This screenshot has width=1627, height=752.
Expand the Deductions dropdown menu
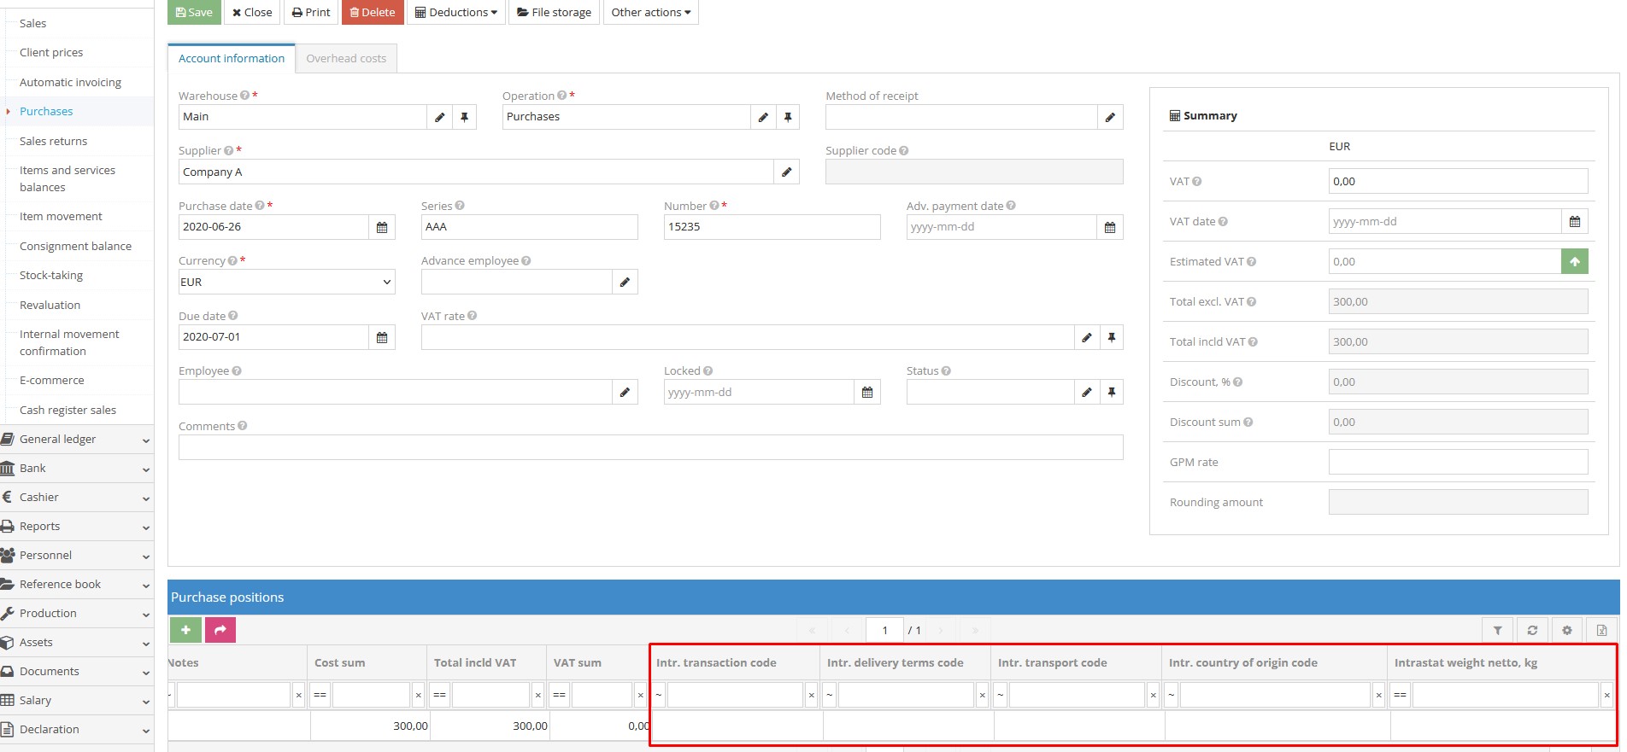pos(456,12)
